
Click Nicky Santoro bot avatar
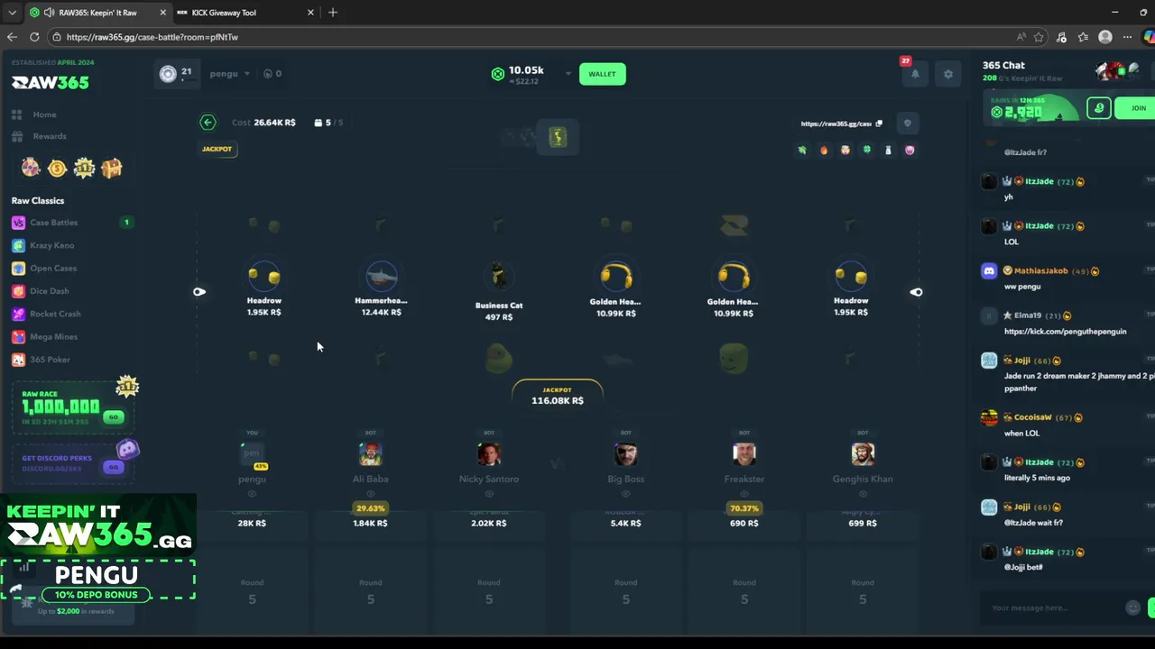click(489, 453)
